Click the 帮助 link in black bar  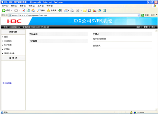coord(138,27)
